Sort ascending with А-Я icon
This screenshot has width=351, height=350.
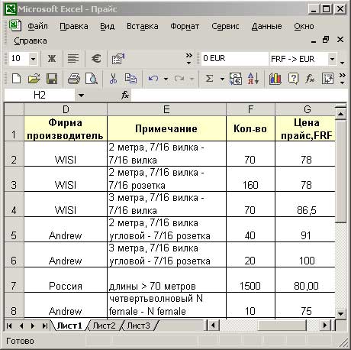tap(253, 79)
